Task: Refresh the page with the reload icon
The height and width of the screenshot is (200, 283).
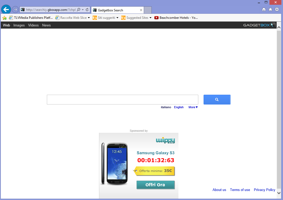Action: (x=87, y=10)
